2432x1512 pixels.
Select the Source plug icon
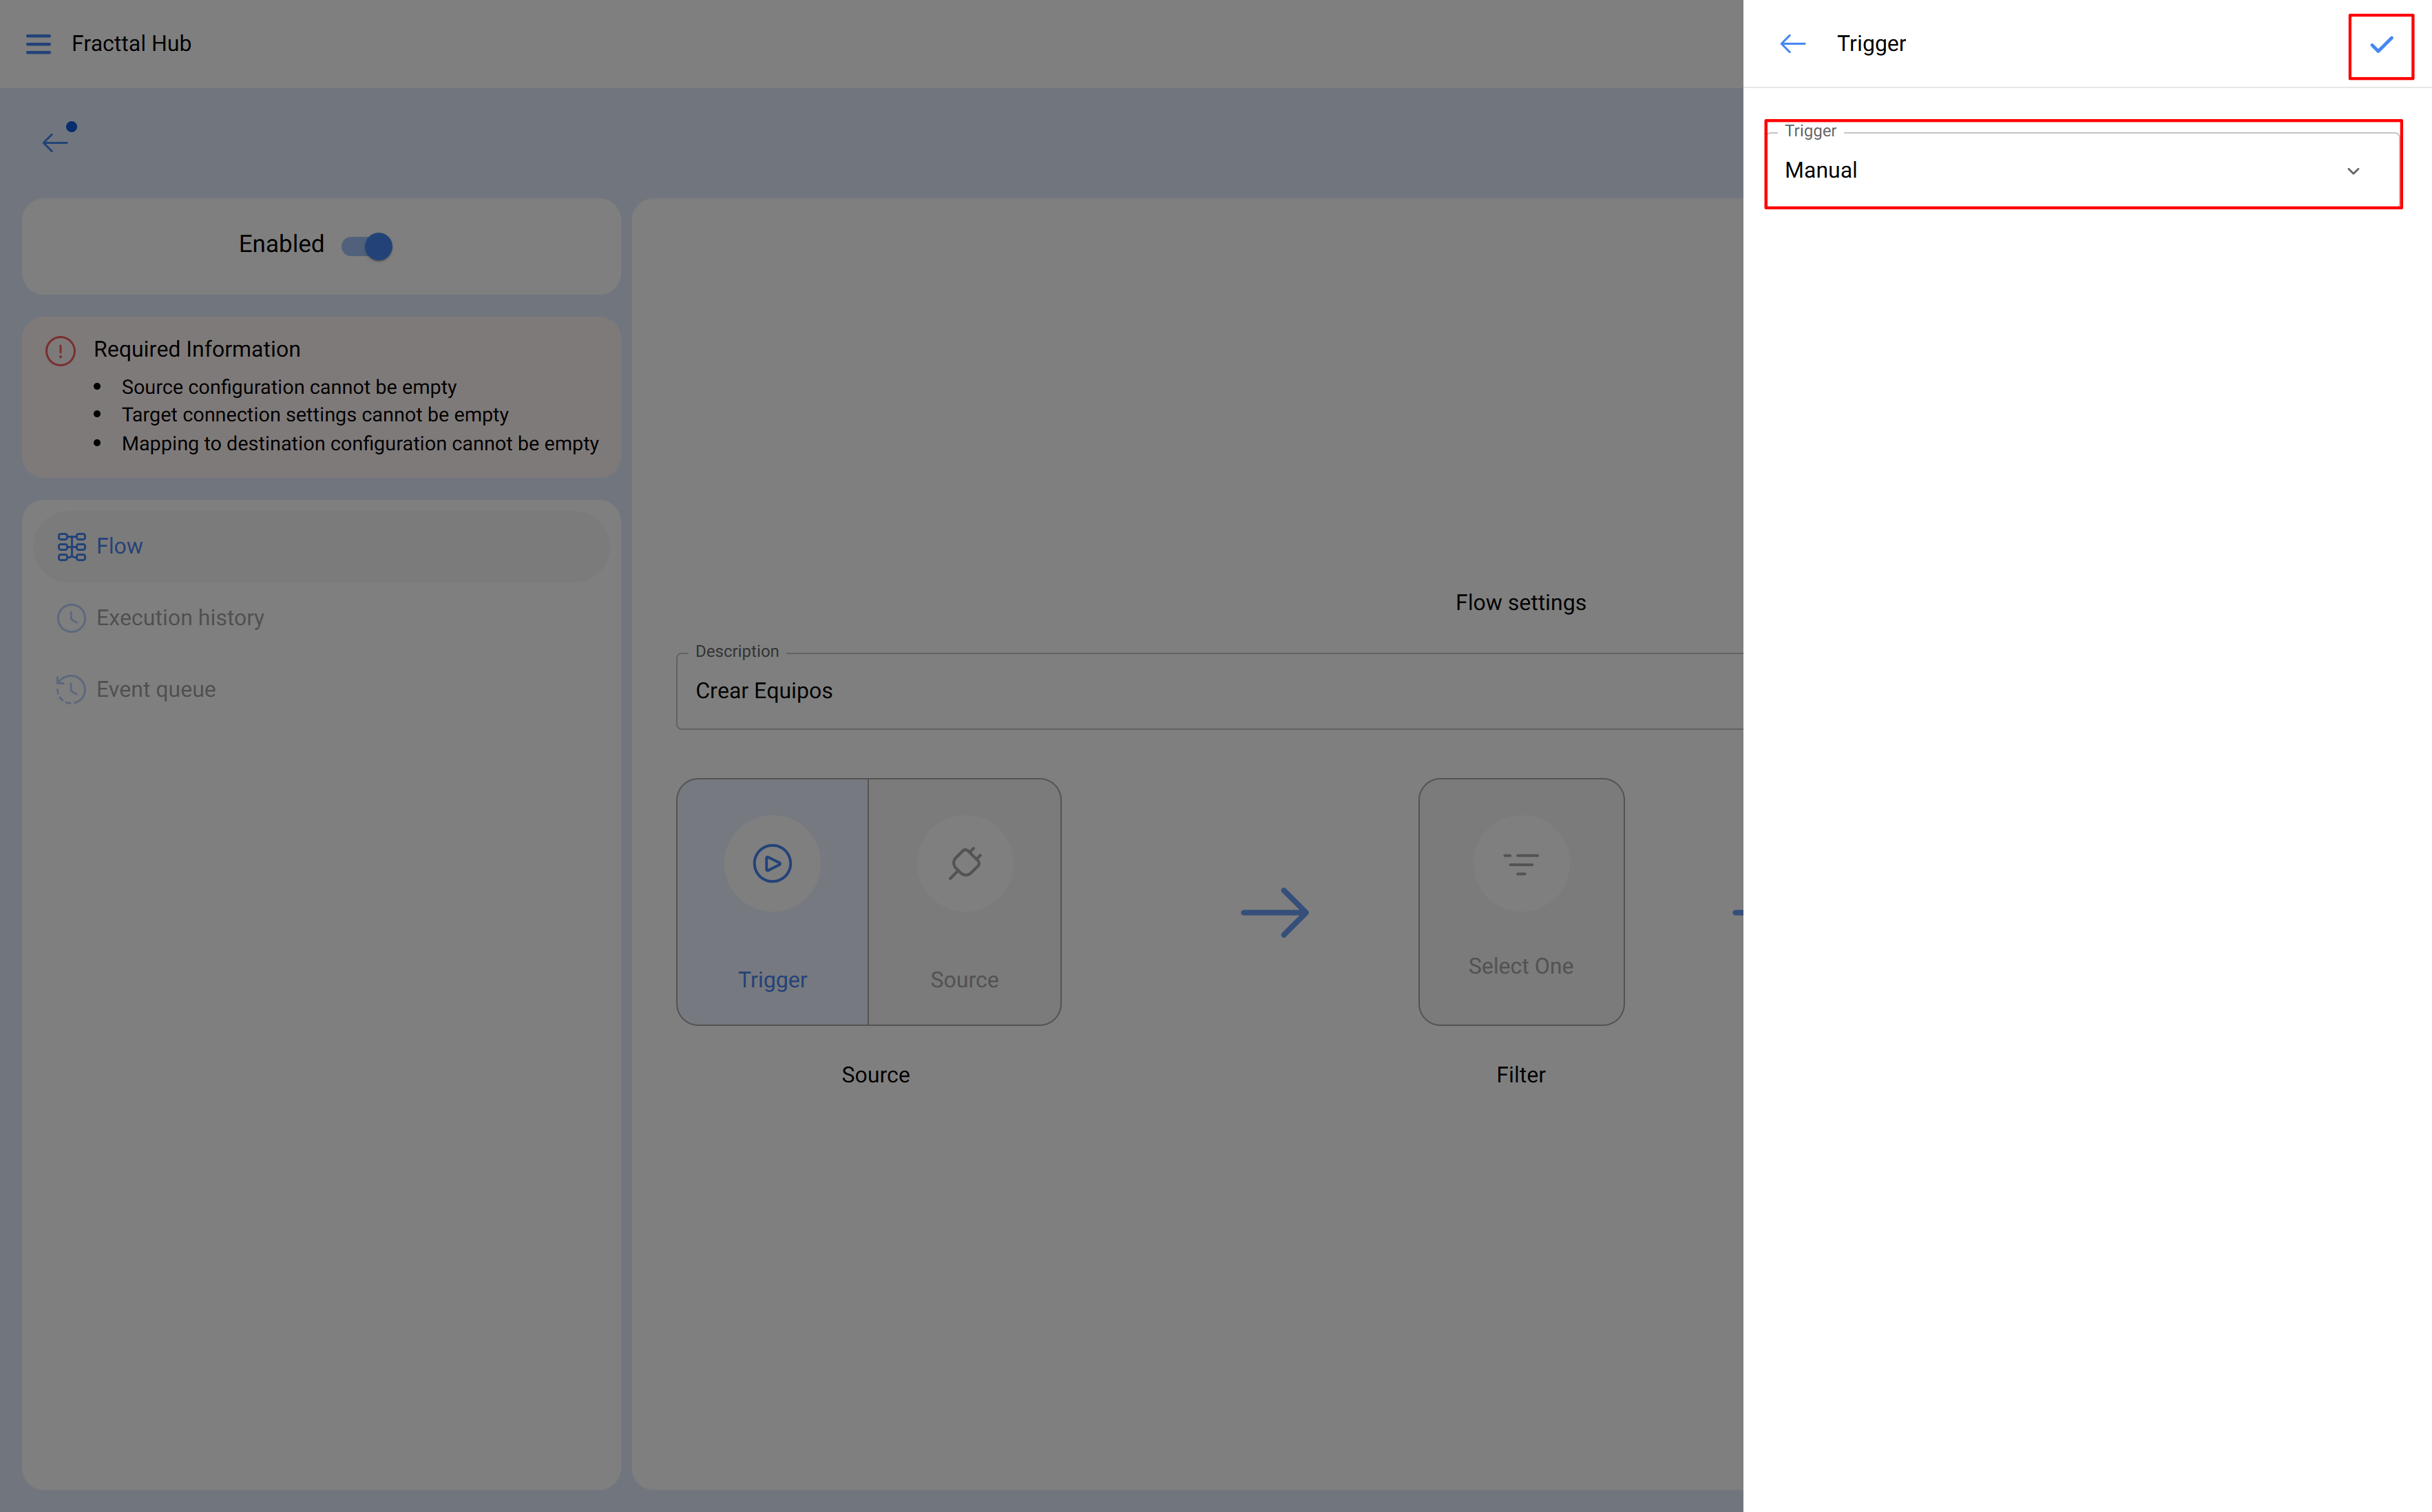(964, 862)
